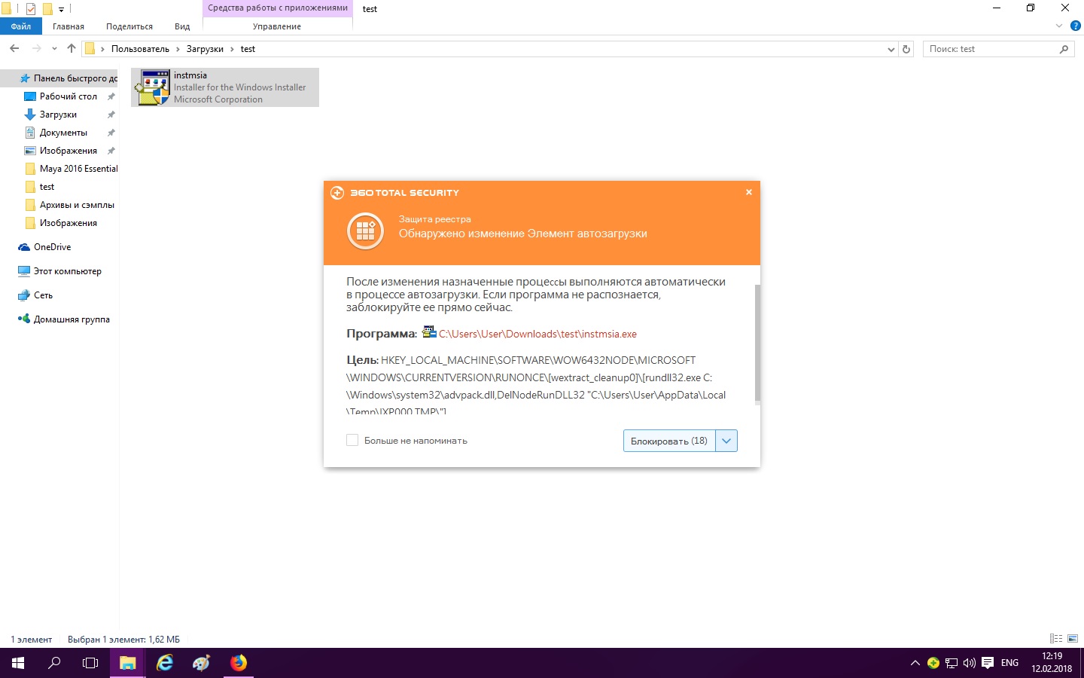1084x678 pixels.
Task: Open the test folder in sidebar
Action: pos(47,187)
